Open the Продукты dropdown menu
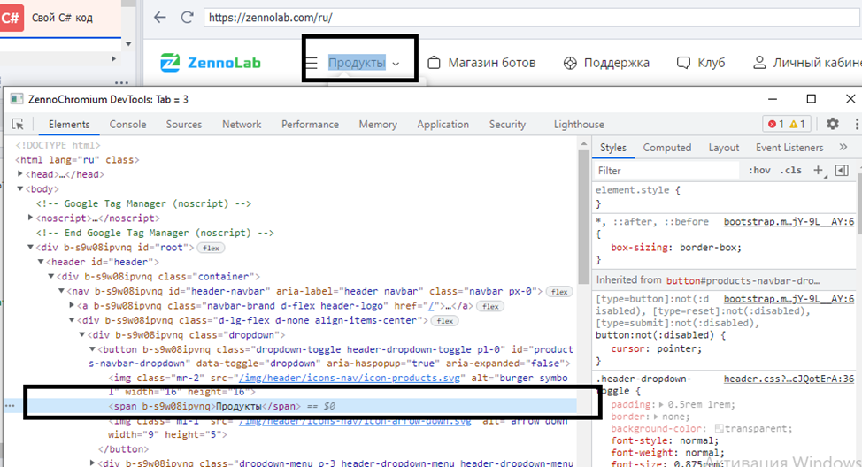Screen dimensions: 862x467 [x=364, y=63]
